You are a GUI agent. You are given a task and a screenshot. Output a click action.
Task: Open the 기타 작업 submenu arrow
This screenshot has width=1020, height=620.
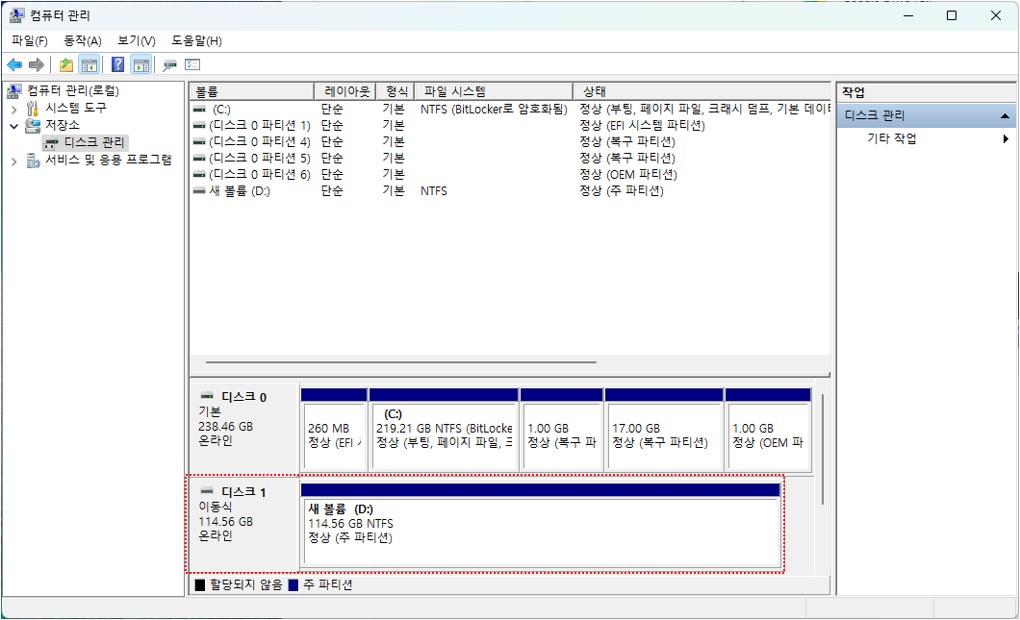pos(1006,138)
